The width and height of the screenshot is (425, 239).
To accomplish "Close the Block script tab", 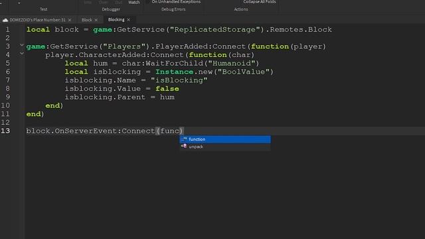I will click(96, 20).
